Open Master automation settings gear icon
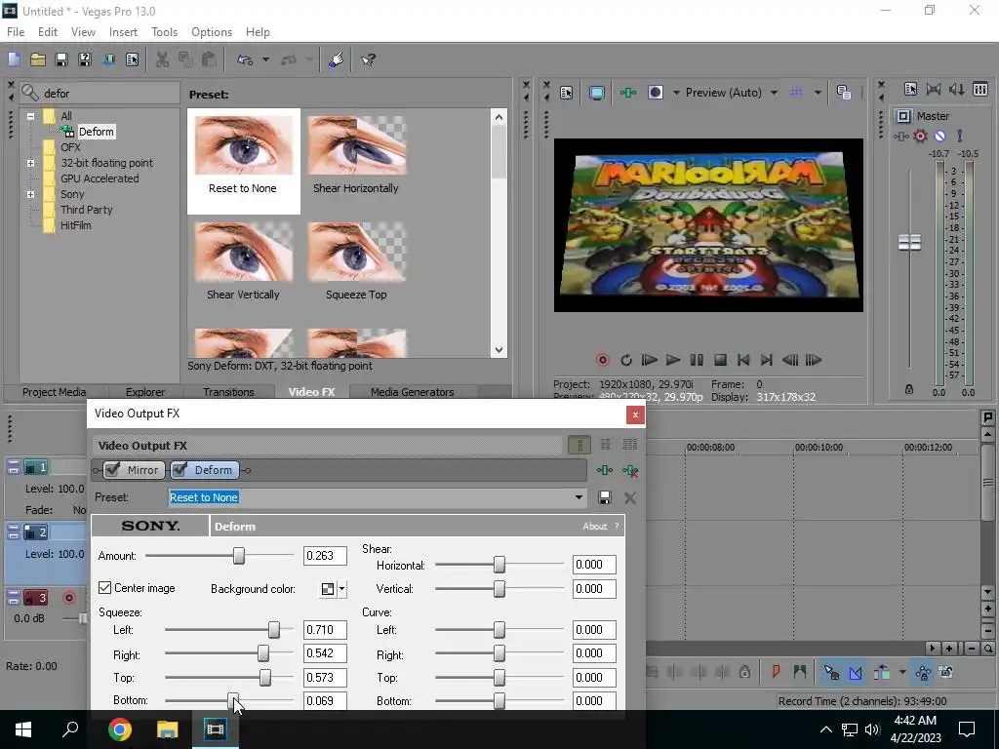The image size is (999, 749). click(920, 136)
